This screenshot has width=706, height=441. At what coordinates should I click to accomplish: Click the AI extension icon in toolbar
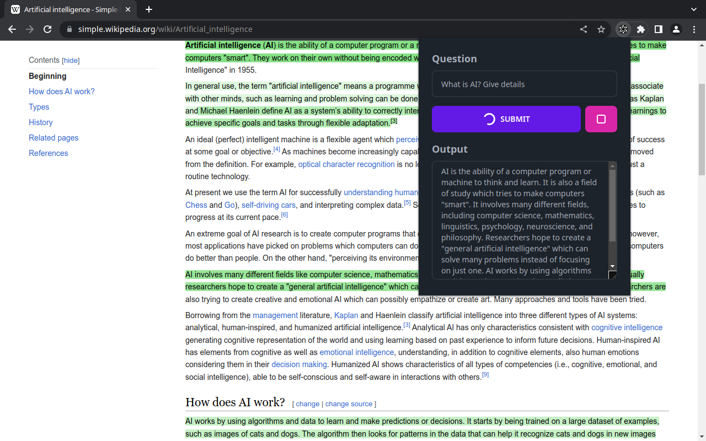tap(623, 29)
